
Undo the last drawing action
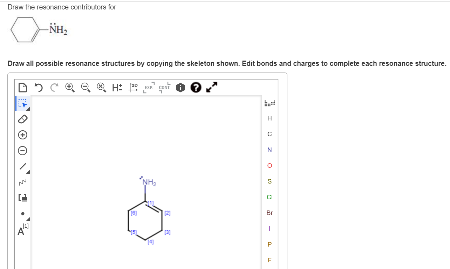(x=38, y=87)
